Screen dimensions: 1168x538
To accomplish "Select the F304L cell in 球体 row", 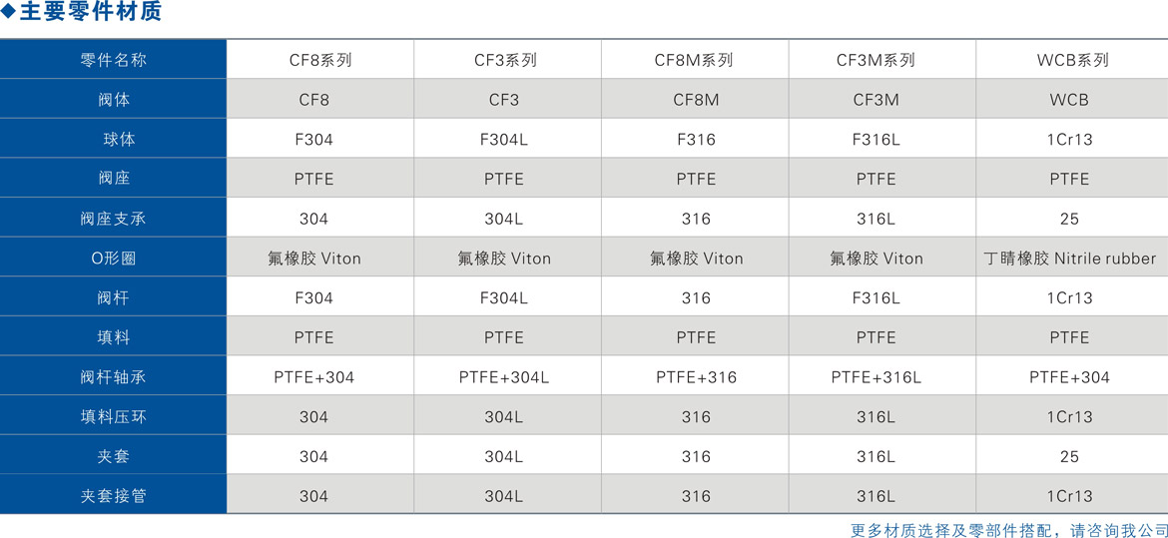I will 504,140.
